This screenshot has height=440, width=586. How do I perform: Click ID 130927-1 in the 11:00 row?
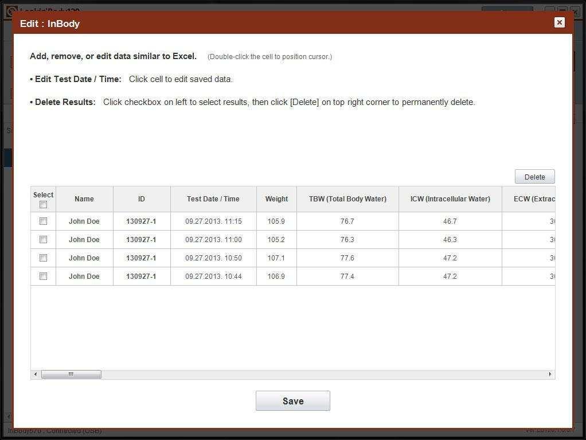click(142, 240)
